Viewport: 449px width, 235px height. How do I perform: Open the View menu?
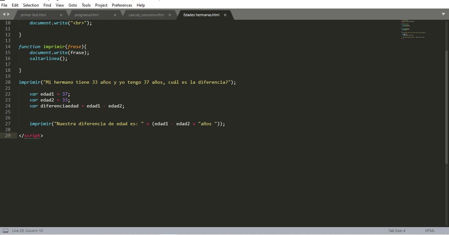[x=60, y=5]
